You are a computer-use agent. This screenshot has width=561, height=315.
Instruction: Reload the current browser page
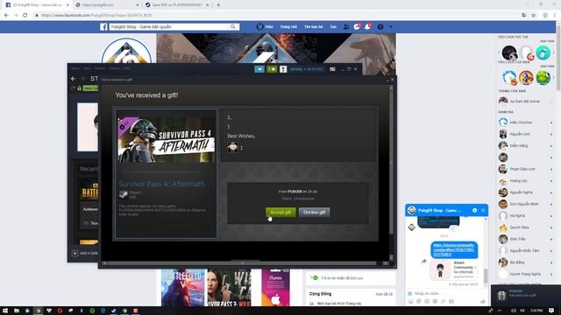click(x=25, y=16)
